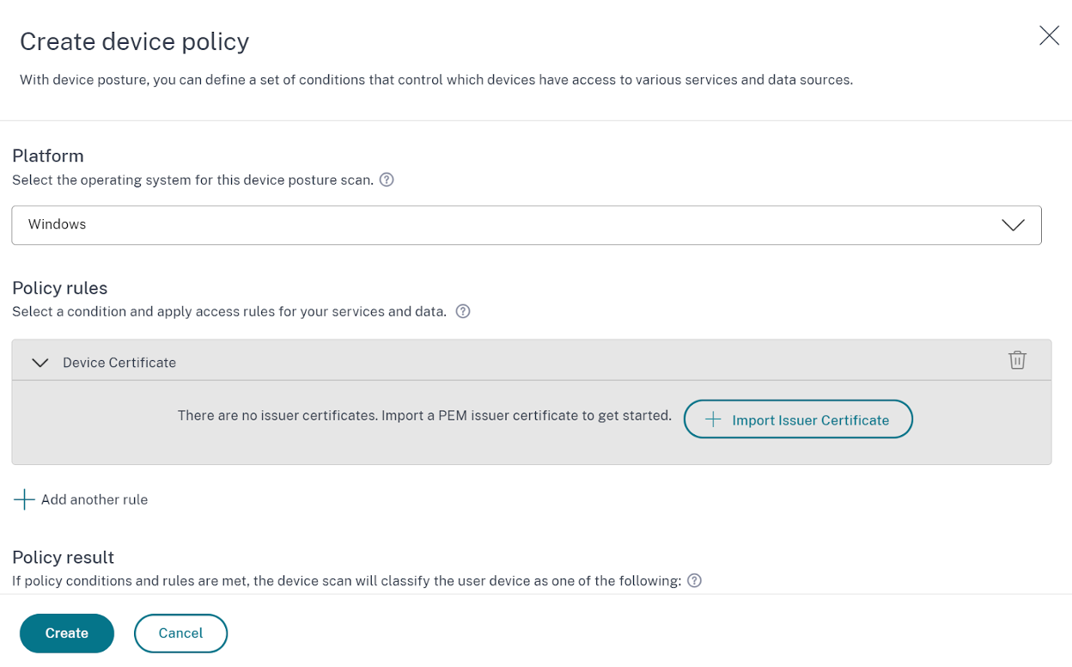Click the help icon beside Platform description
This screenshot has width=1072, height=667.
point(387,181)
